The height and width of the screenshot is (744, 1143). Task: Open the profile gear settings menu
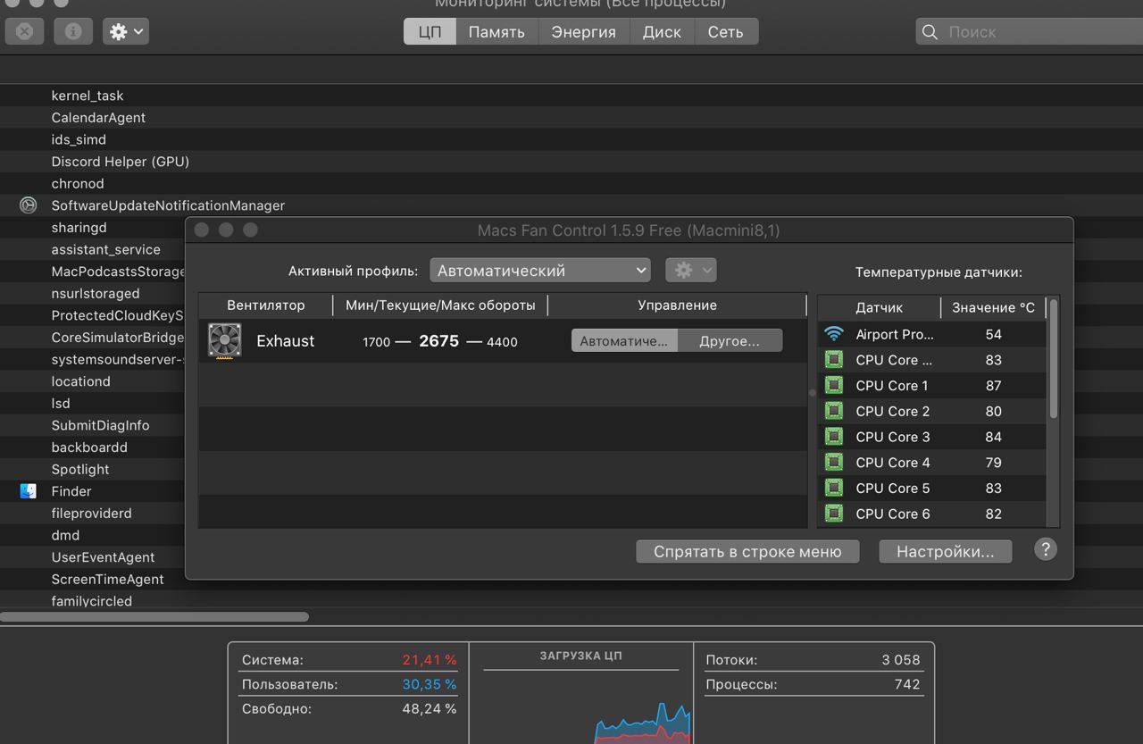[x=690, y=270]
